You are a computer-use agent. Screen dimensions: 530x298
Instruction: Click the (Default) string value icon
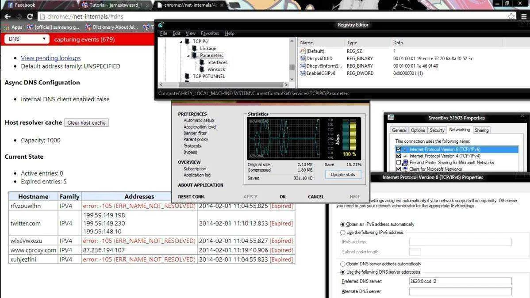click(x=303, y=51)
